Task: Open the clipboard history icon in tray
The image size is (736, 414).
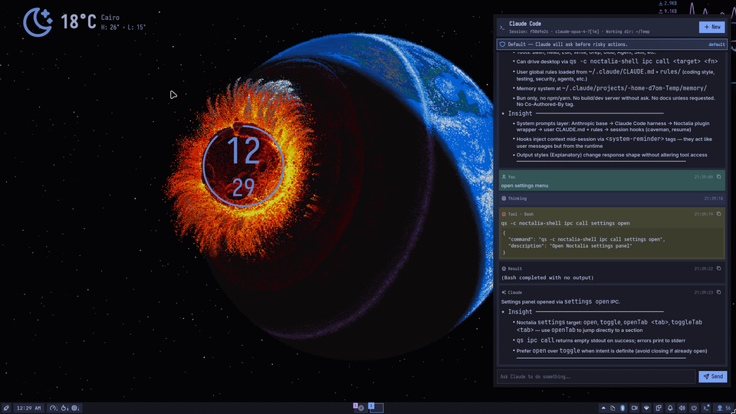Action: (x=613, y=408)
